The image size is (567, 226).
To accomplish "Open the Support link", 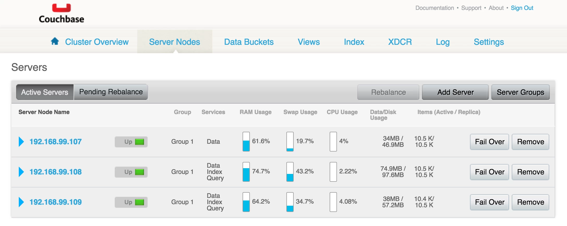I will point(471,8).
